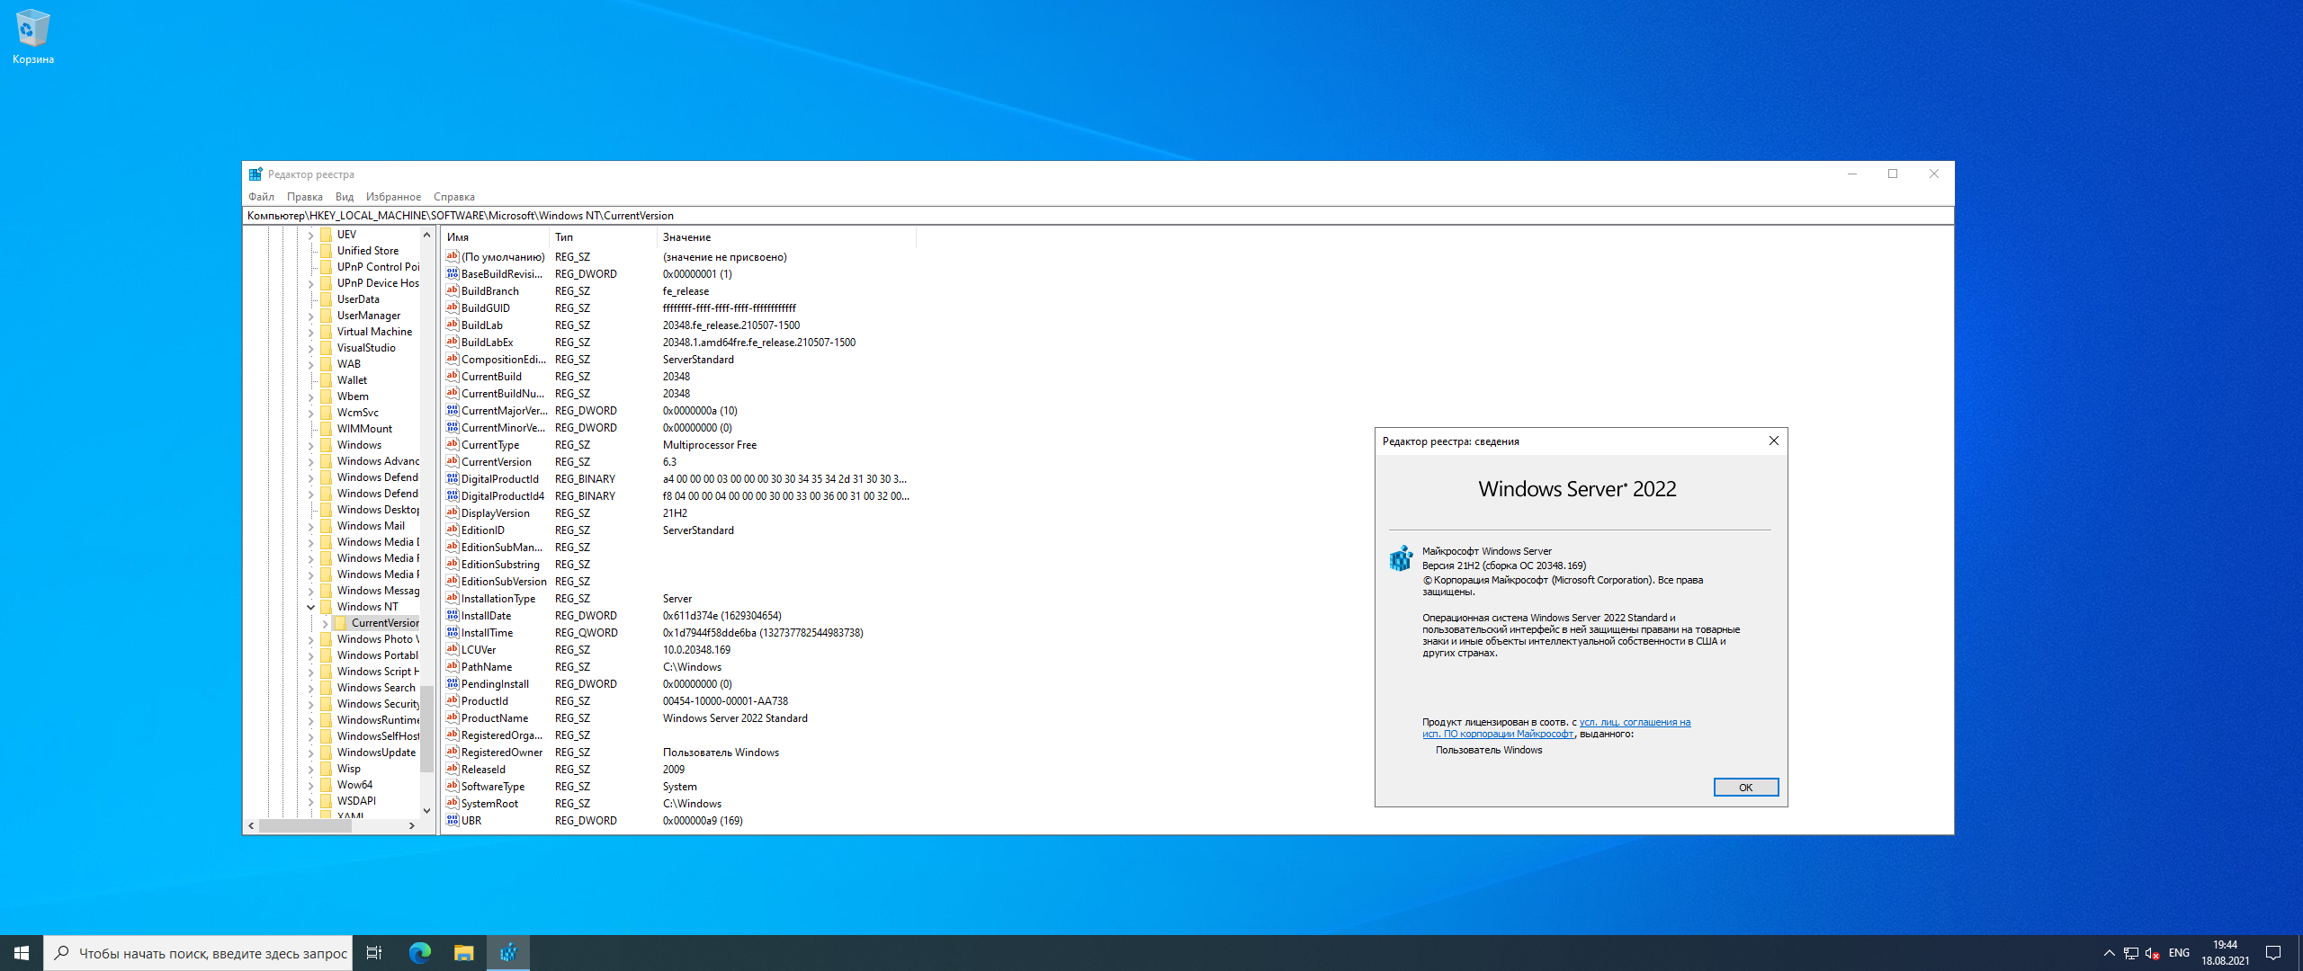
Task: Click the tree vertical scrollbar thumb
Action: click(x=426, y=728)
